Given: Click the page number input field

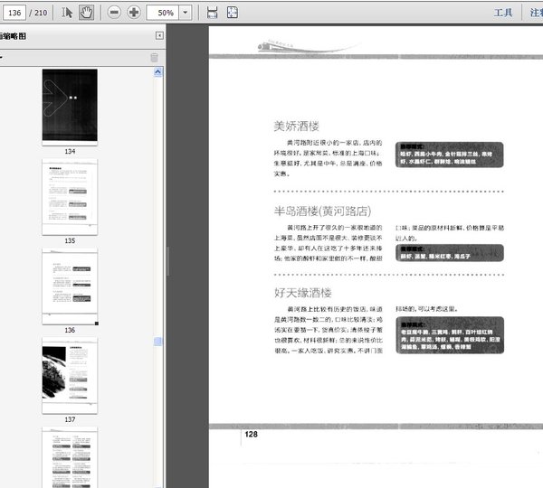Looking at the screenshot, I should [x=14, y=13].
